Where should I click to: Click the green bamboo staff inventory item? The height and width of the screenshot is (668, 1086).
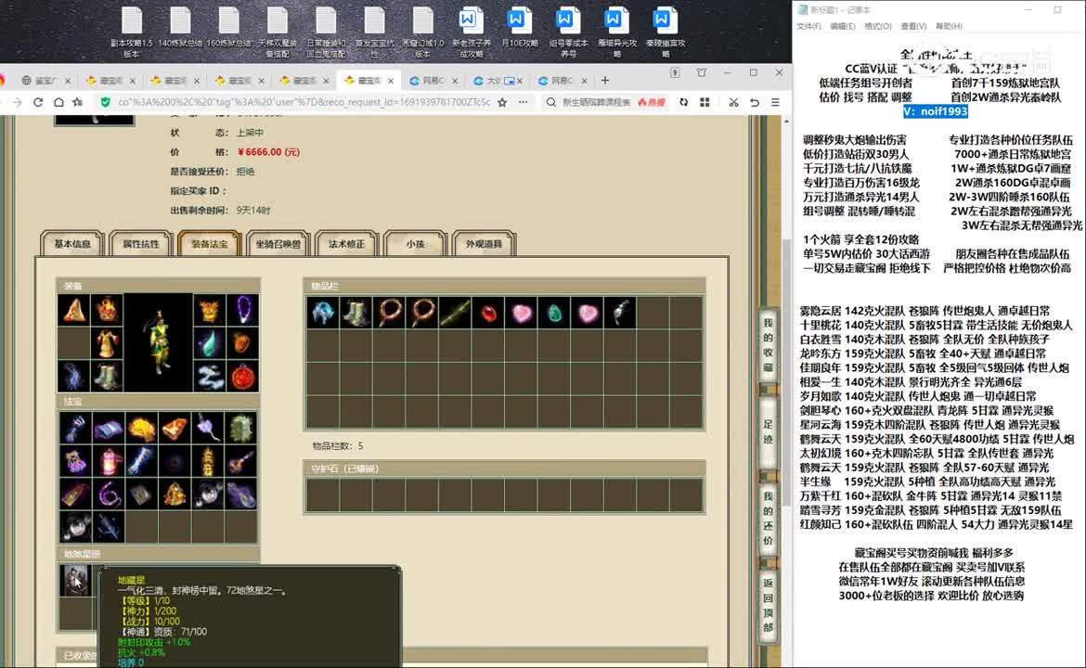pyautogui.click(x=456, y=313)
